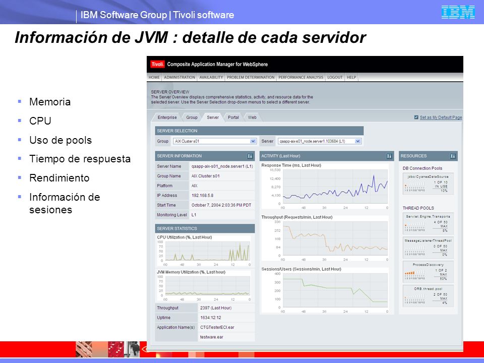Click the jdbc/CyaneaDataSource pool gauge
484x363 pixels.
click(x=428, y=184)
